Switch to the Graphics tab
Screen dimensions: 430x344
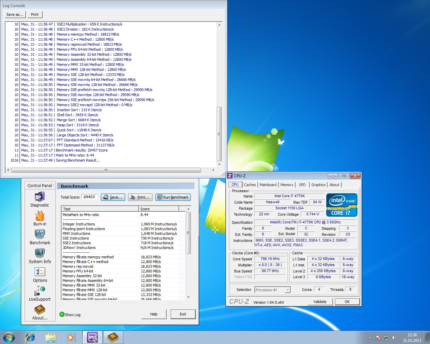[318, 185]
